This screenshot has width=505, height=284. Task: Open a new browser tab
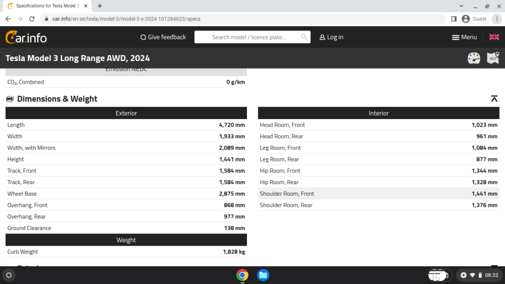(x=100, y=6)
